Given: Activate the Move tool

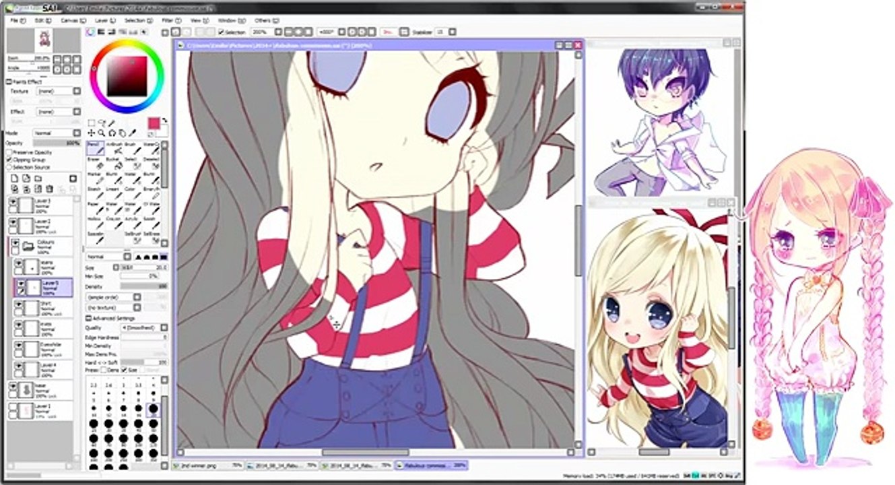Looking at the screenshot, I should [x=92, y=133].
